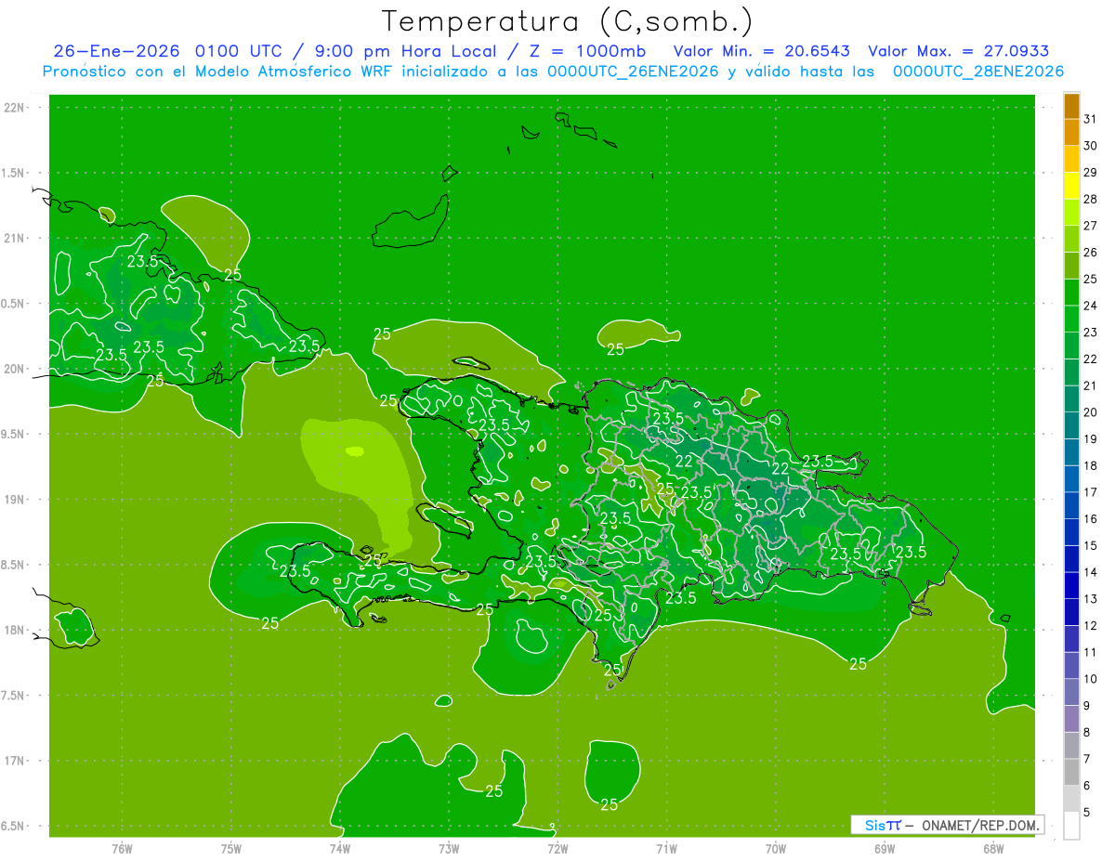Click the "74W" longitude axis label
The height and width of the screenshot is (861, 1115).
(x=340, y=849)
